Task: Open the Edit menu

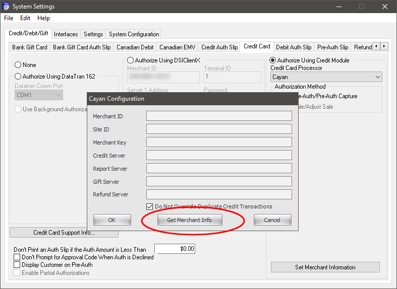Action: [x=25, y=18]
